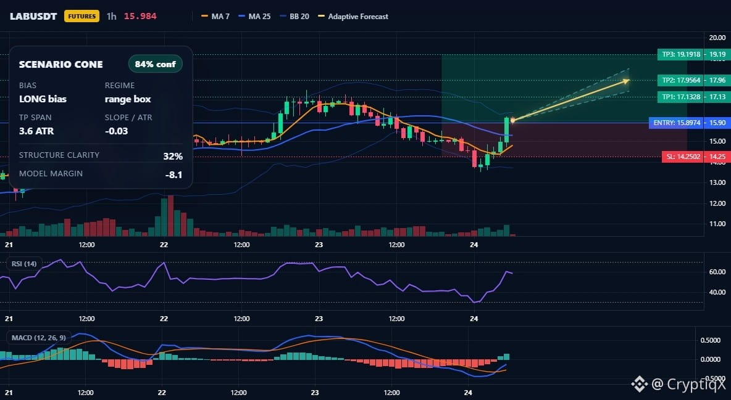Click the SLOPE / ATR label
This screenshot has height=400, width=731.
coord(128,117)
